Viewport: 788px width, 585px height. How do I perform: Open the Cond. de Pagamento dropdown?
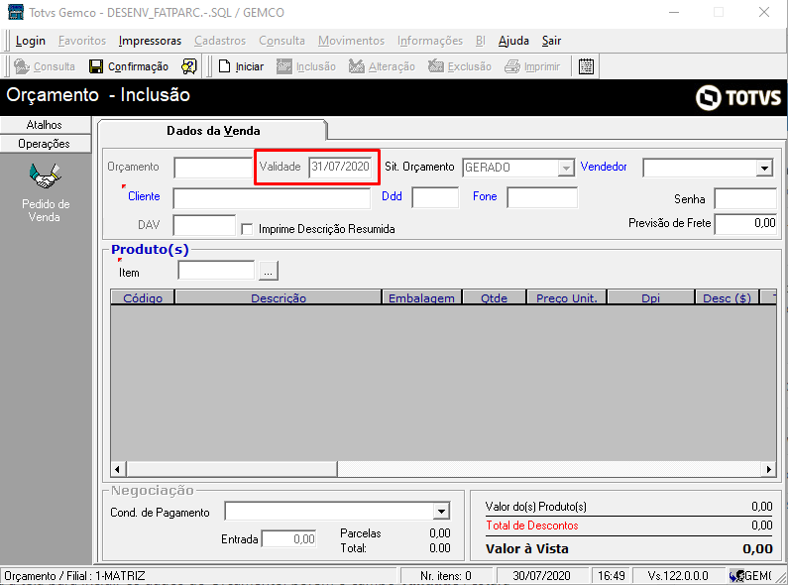click(441, 512)
